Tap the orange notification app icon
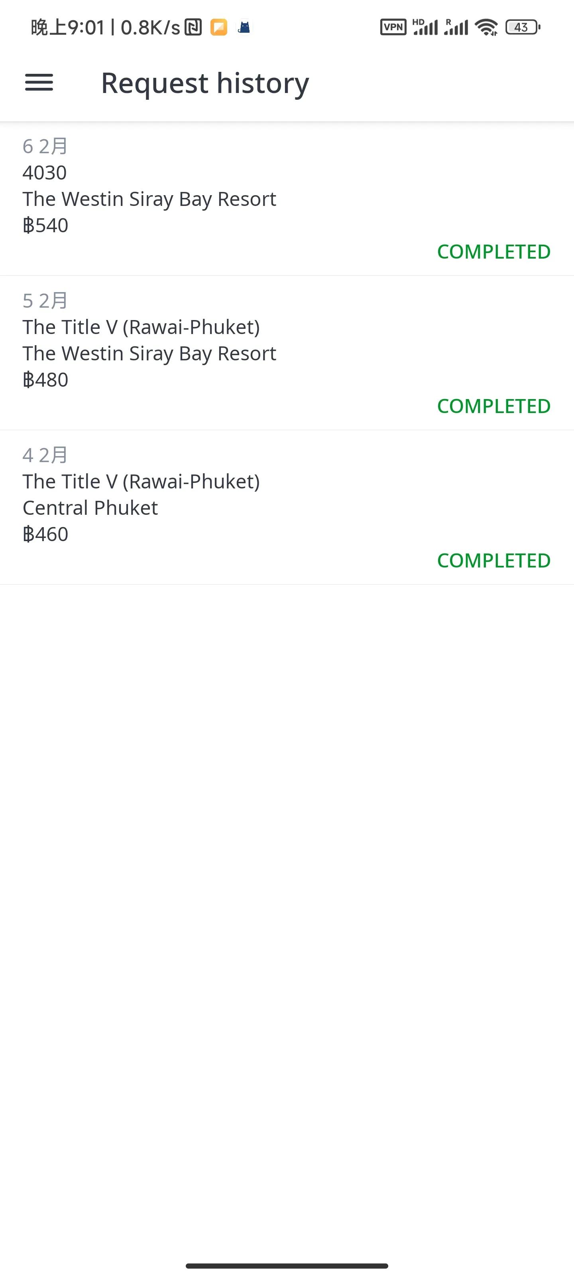 click(x=219, y=27)
